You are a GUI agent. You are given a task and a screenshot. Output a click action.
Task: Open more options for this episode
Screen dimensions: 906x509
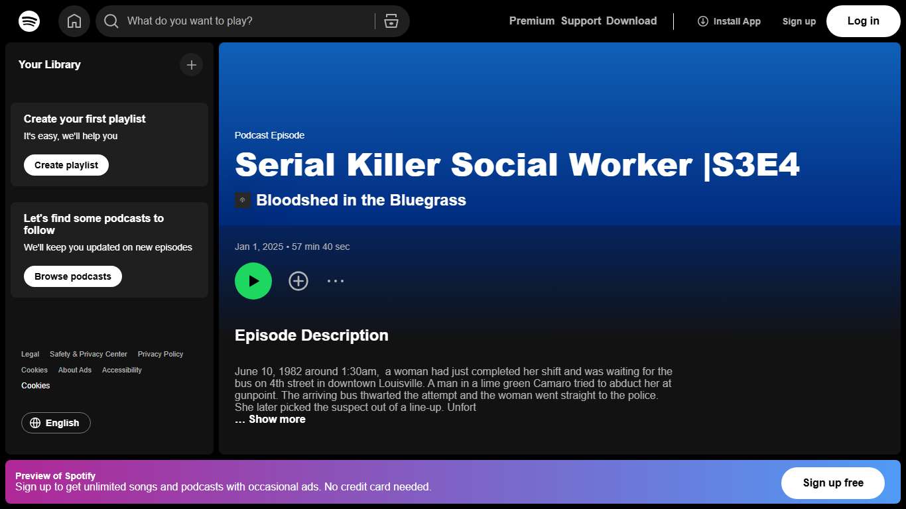point(336,281)
